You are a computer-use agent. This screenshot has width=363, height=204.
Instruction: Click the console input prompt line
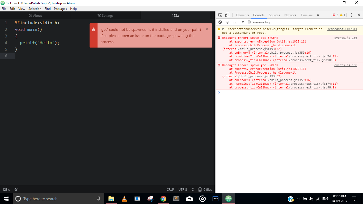click(289, 92)
